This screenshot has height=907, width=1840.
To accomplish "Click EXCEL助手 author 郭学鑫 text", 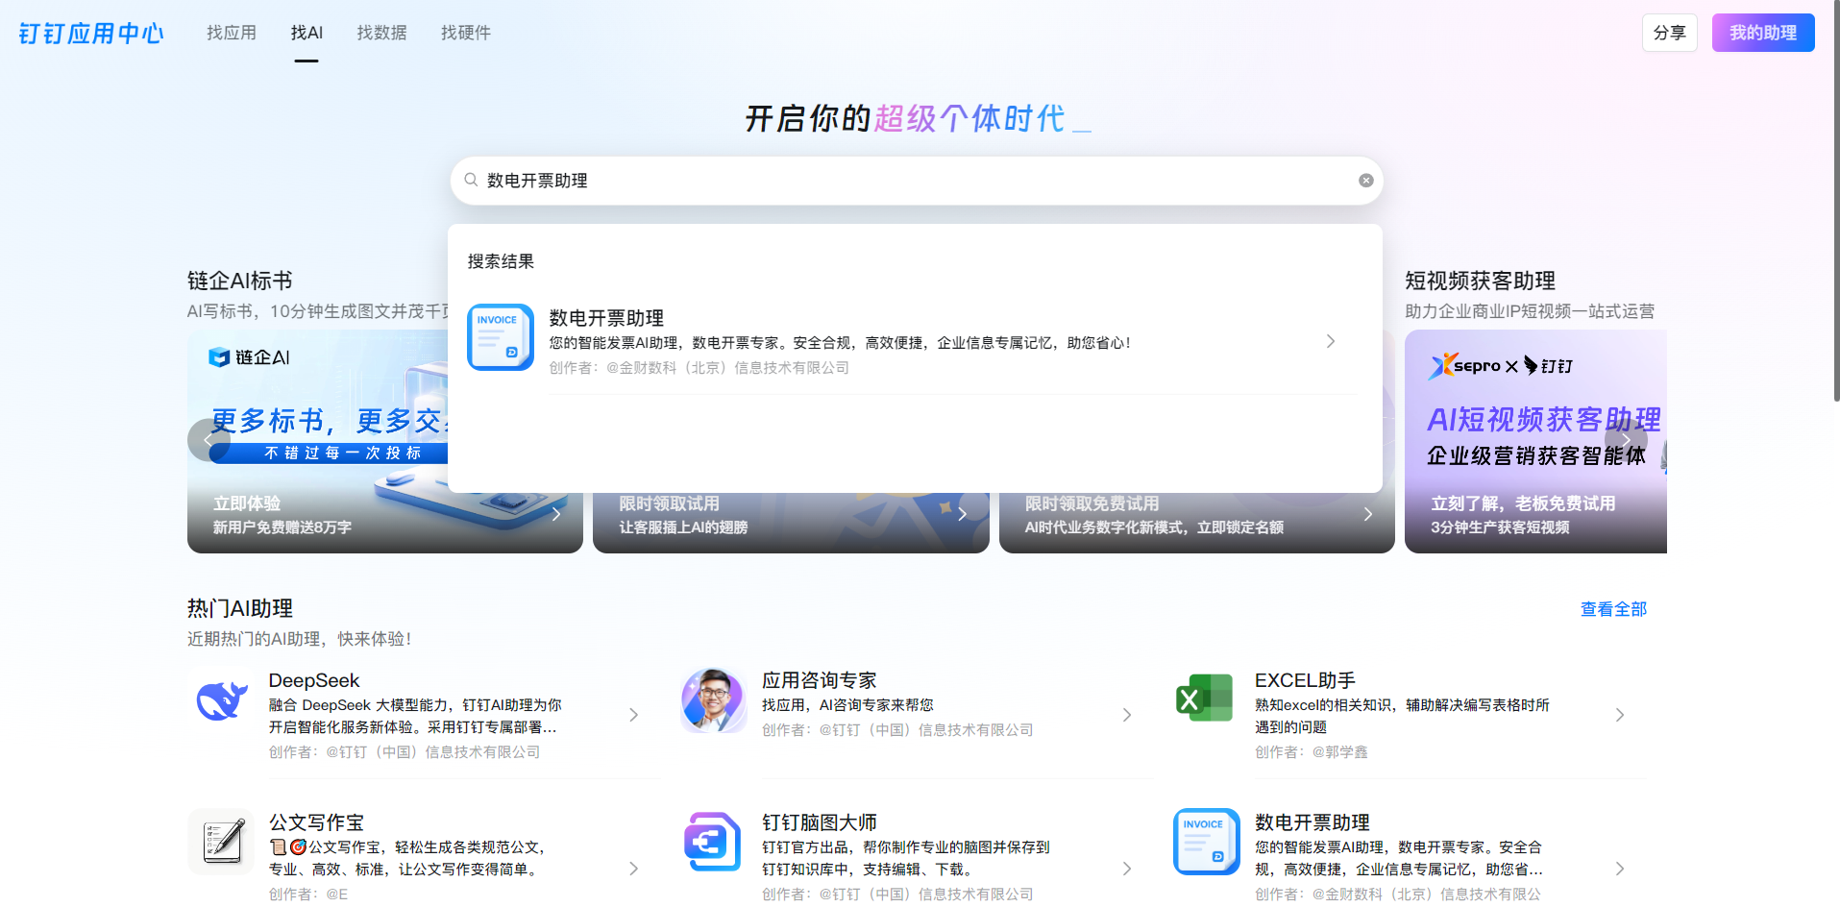I will tap(1311, 752).
